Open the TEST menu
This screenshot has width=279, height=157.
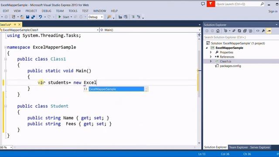(x=85, y=11)
